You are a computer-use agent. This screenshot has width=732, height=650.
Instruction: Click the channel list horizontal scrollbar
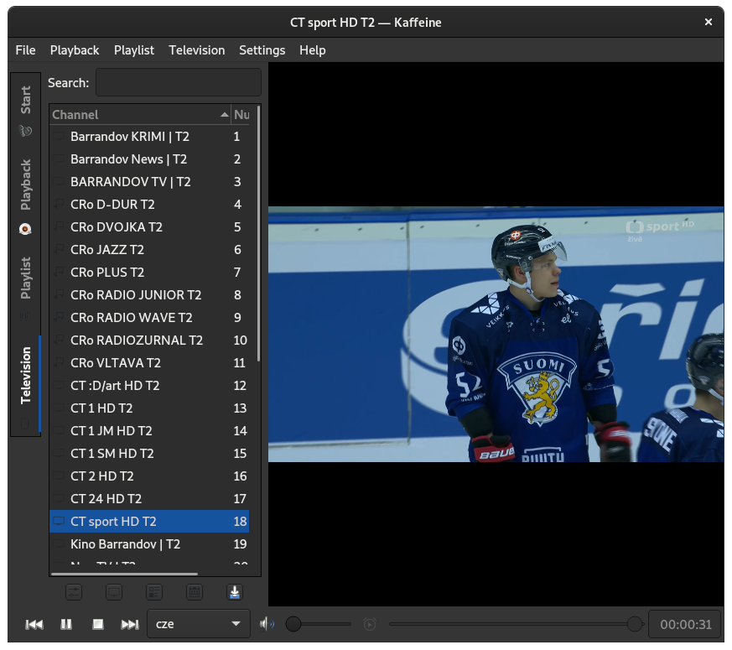[124, 574]
